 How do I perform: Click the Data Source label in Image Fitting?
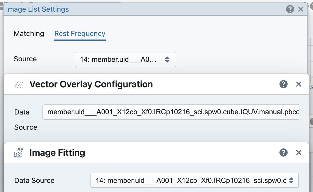(34, 180)
